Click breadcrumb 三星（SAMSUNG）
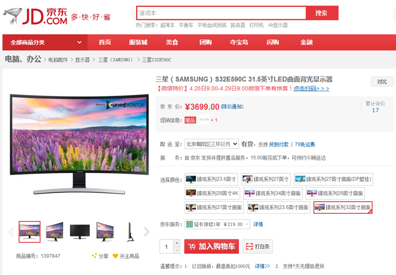The width and height of the screenshot is (396, 275). click(x=115, y=60)
